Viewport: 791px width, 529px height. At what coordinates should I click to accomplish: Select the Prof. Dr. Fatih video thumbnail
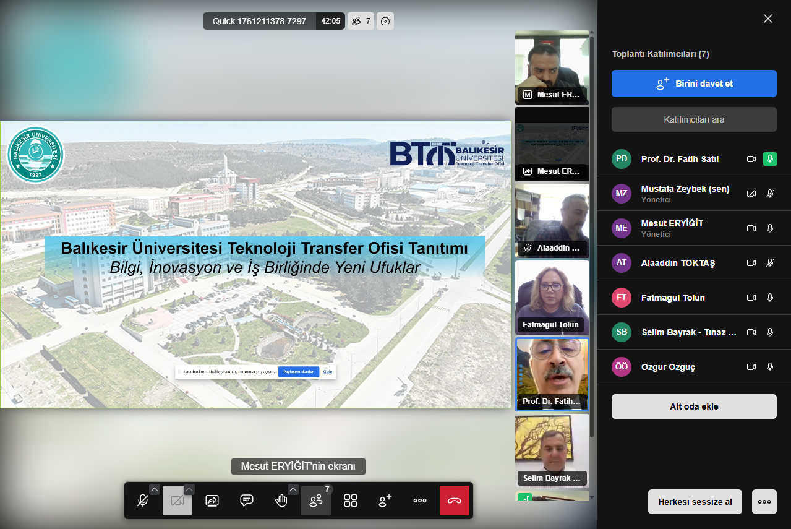coord(552,374)
